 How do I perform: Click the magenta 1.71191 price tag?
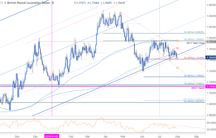click(x=211, y=86)
